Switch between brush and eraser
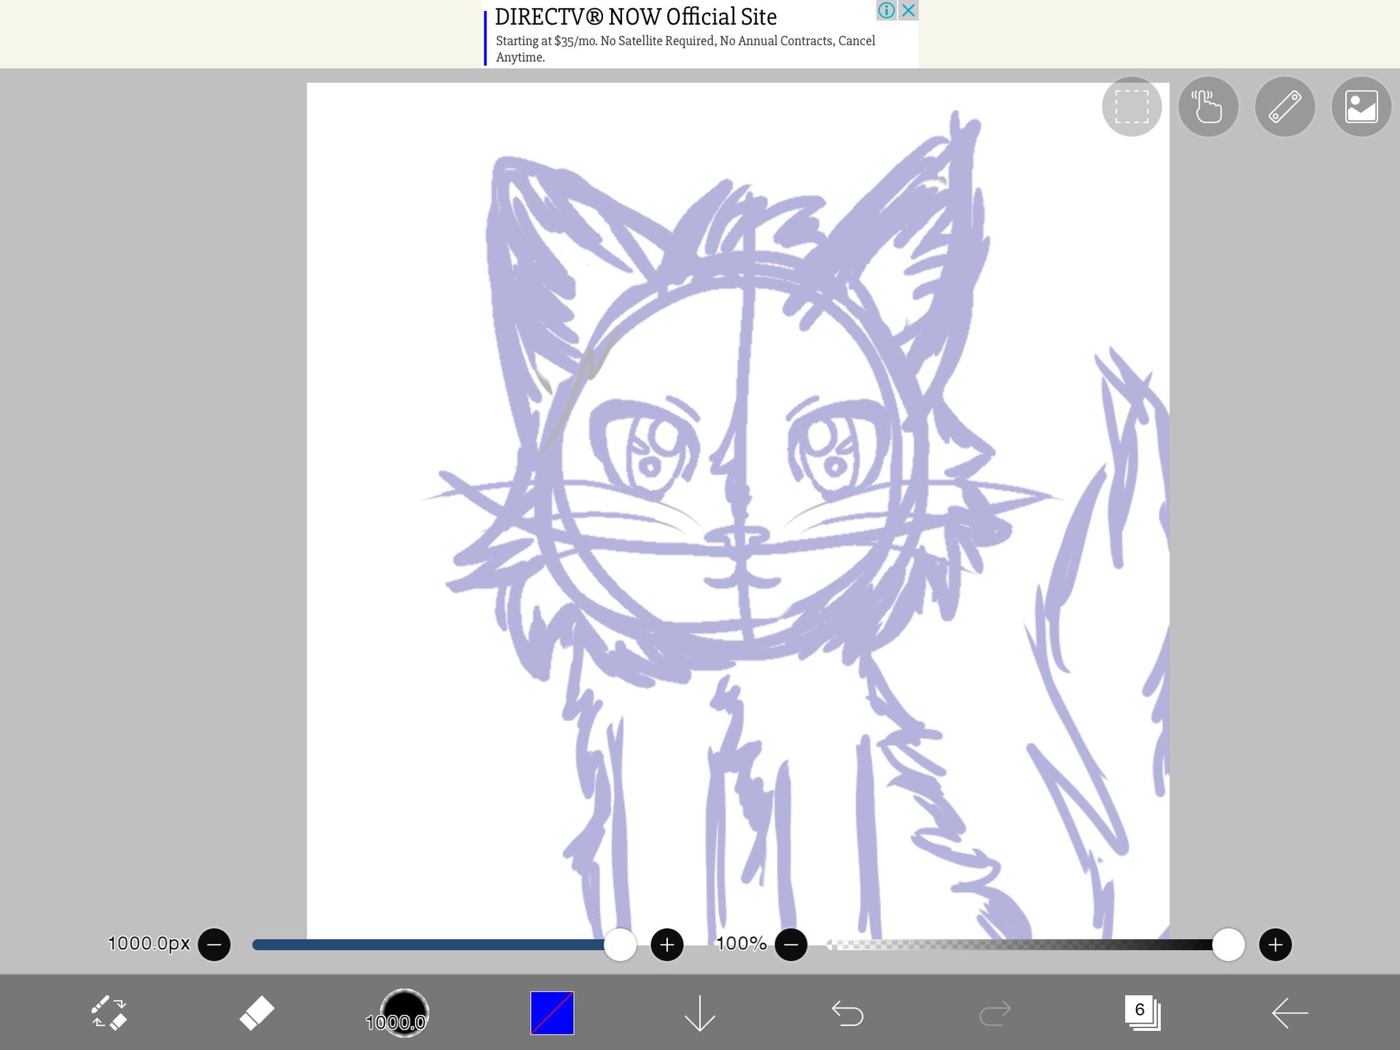This screenshot has height=1050, width=1400. click(109, 1013)
